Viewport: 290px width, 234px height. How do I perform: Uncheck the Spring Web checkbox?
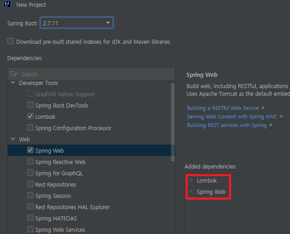(x=30, y=150)
